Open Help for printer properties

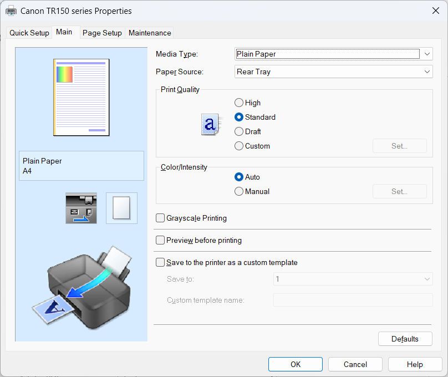coord(415,364)
